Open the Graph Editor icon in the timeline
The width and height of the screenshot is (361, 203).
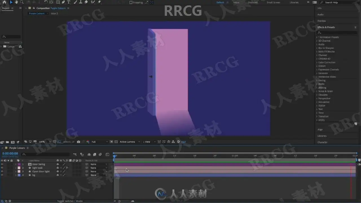point(107,155)
